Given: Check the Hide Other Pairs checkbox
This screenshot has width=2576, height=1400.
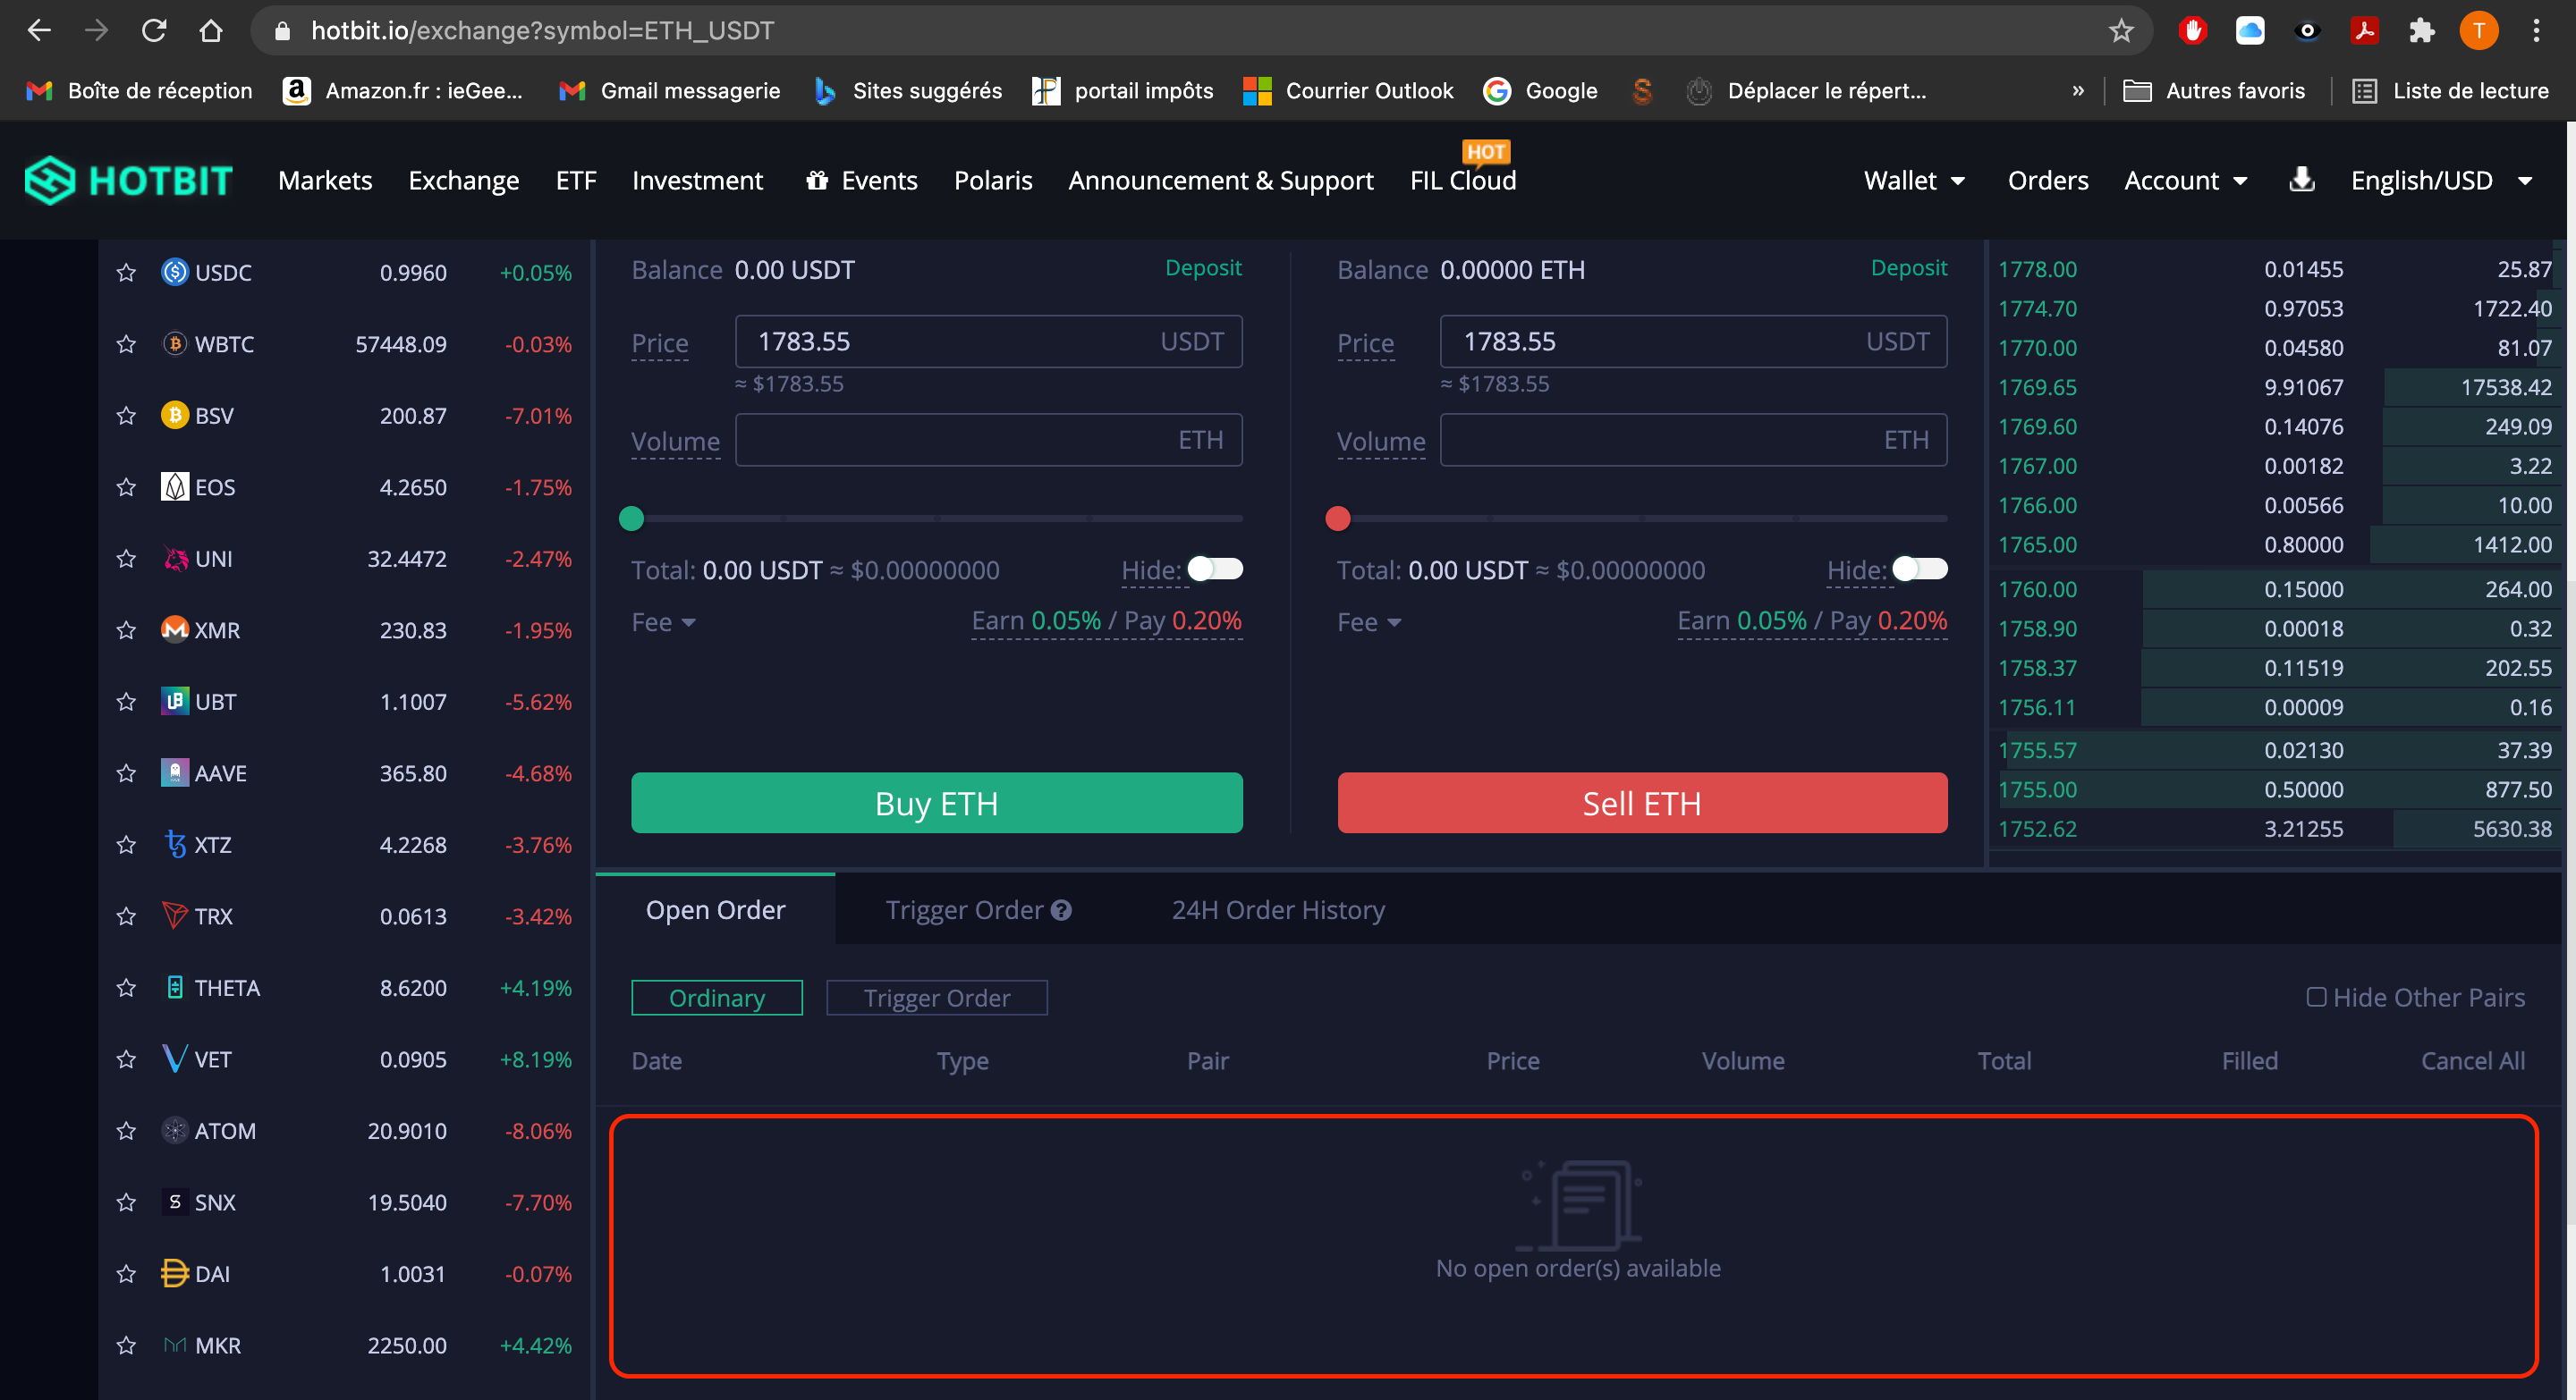Looking at the screenshot, I should coord(2315,998).
